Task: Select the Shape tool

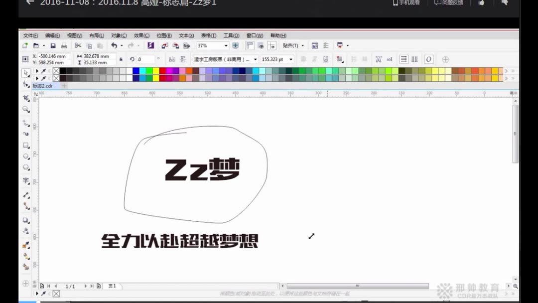Action: (26, 85)
